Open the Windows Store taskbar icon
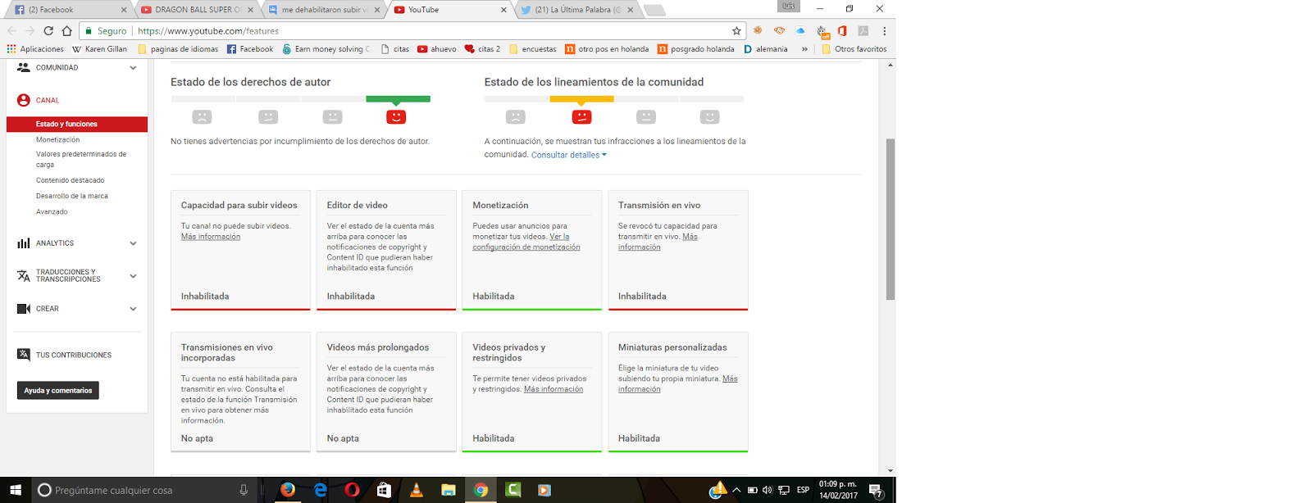This screenshot has height=503, width=1312. coord(384,490)
